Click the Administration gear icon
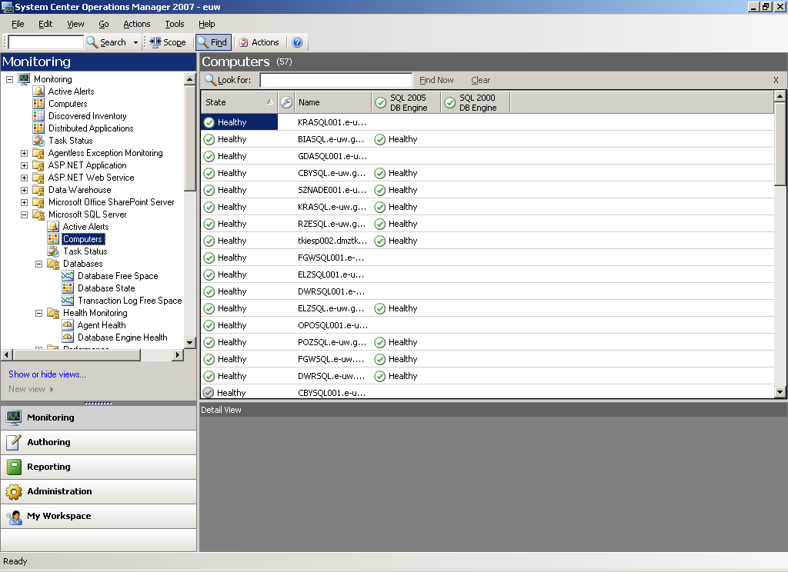 pyautogui.click(x=14, y=491)
